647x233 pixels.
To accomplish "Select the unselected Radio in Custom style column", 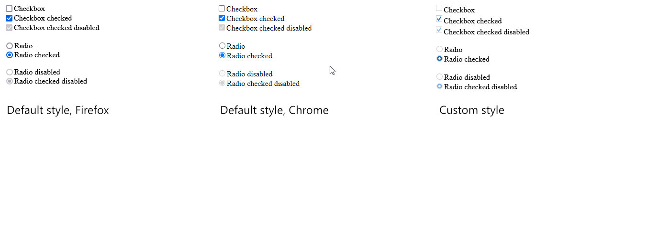I will pos(439,49).
